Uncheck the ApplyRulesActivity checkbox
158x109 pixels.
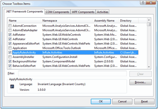coord(10,53)
